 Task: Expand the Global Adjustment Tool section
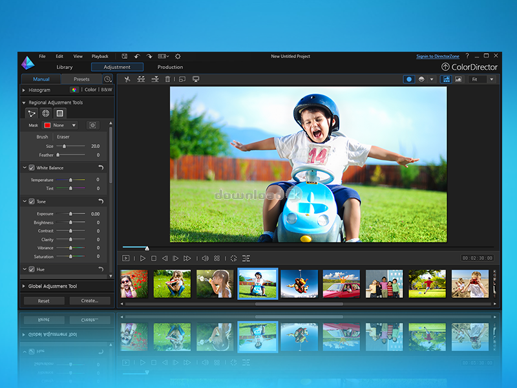(x=50, y=286)
